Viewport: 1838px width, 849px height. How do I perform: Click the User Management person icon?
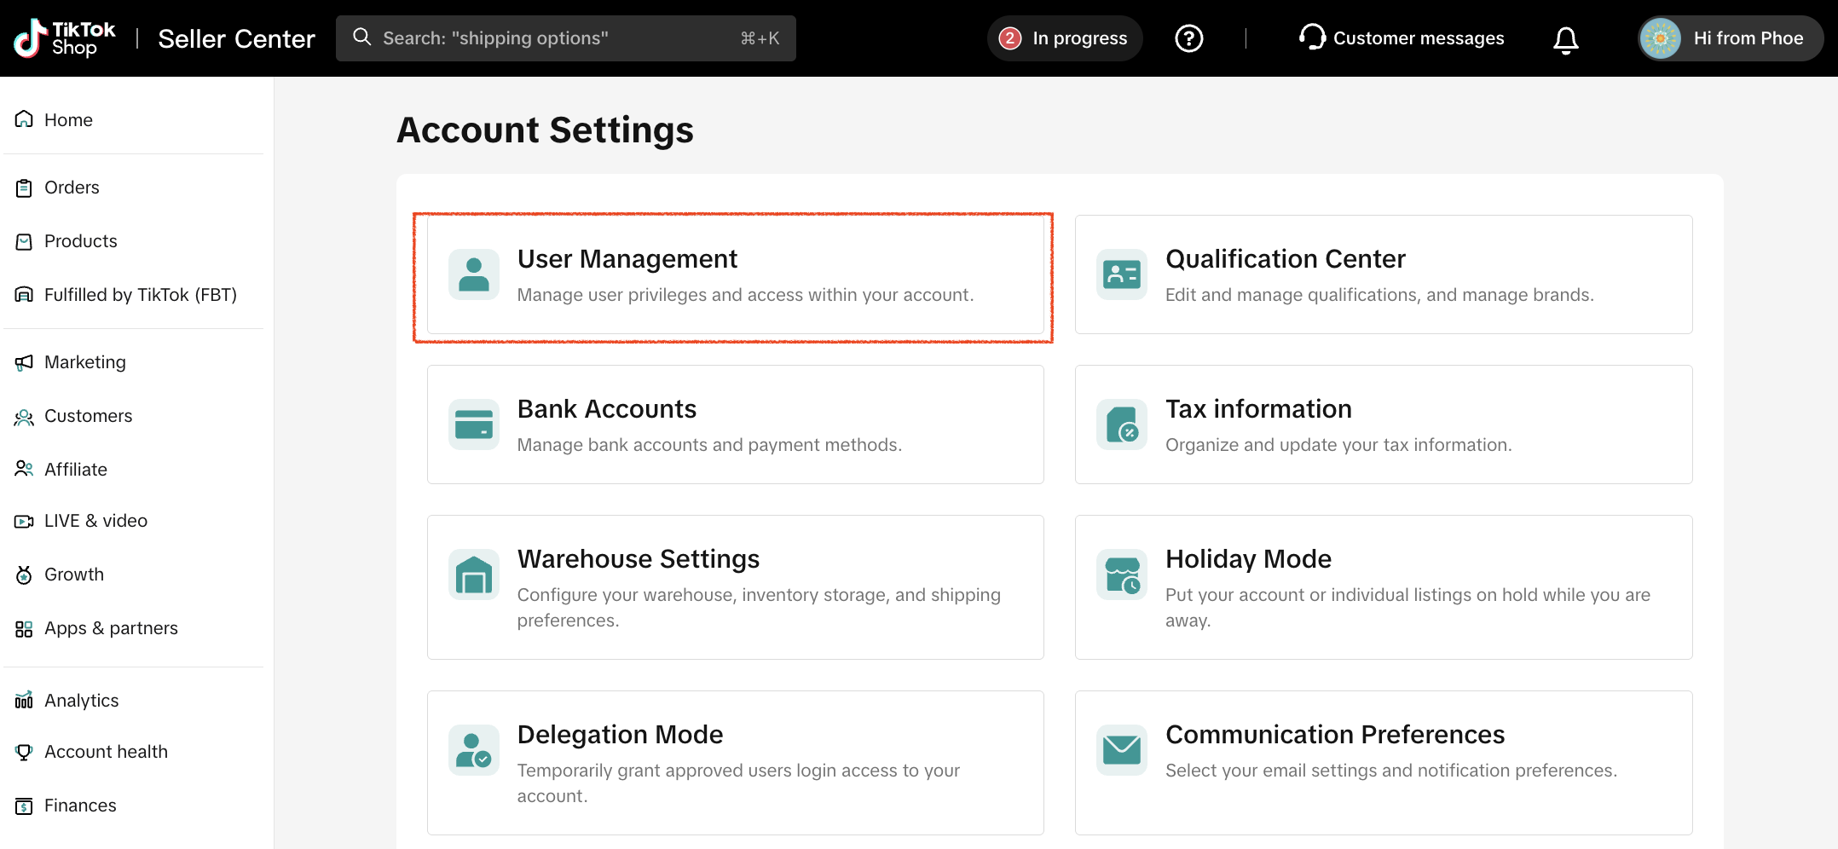tap(474, 274)
